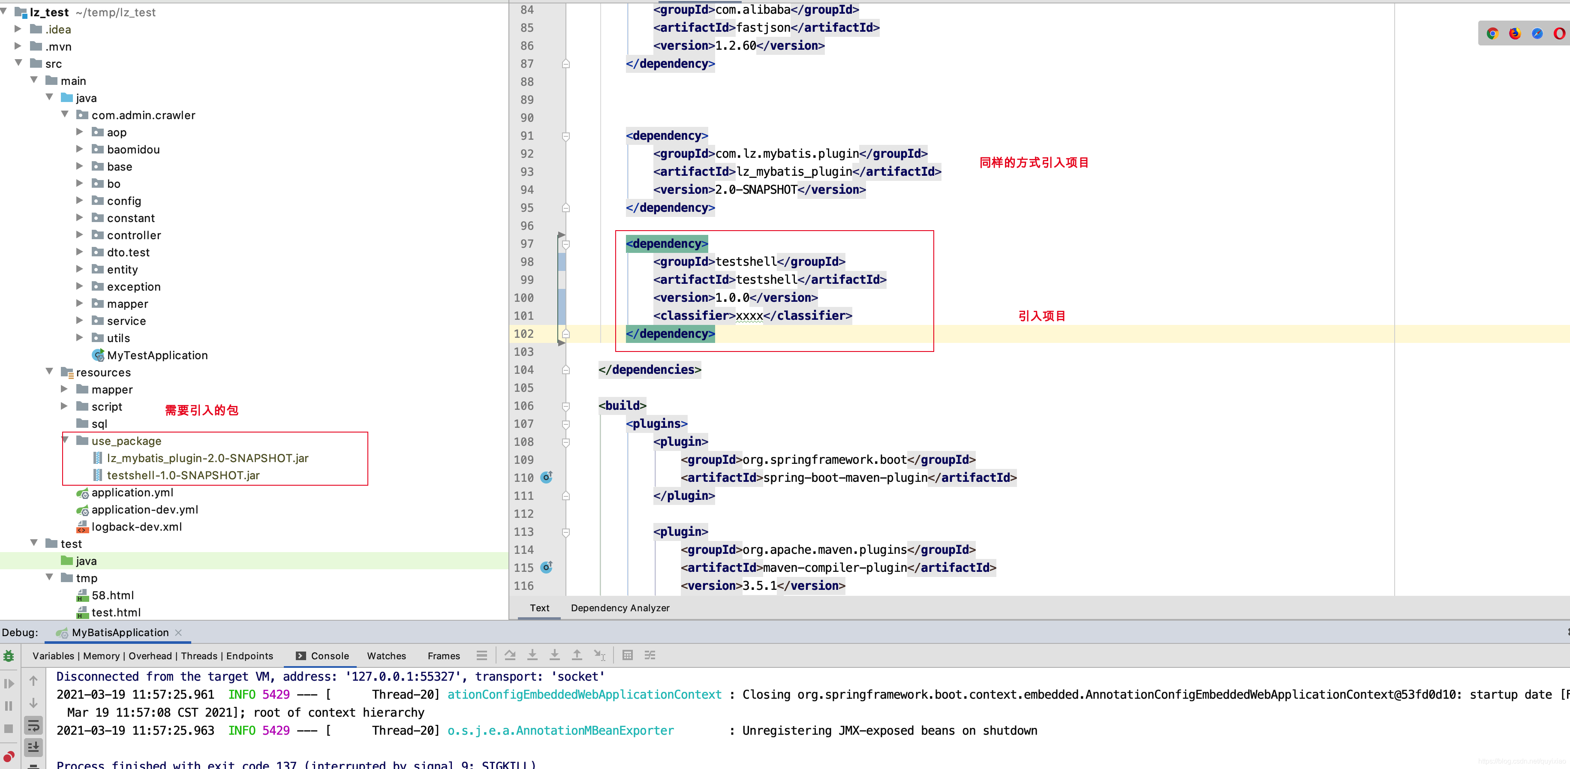Expand the .mvn folder
The height and width of the screenshot is (769, 1570).
coord(18,46)
